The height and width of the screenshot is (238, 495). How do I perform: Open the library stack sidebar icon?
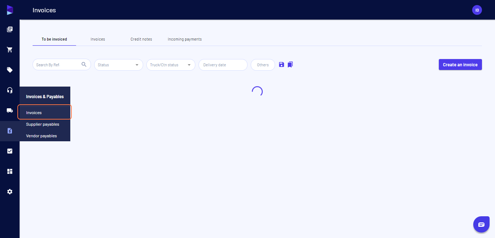[x=10, y=29]
